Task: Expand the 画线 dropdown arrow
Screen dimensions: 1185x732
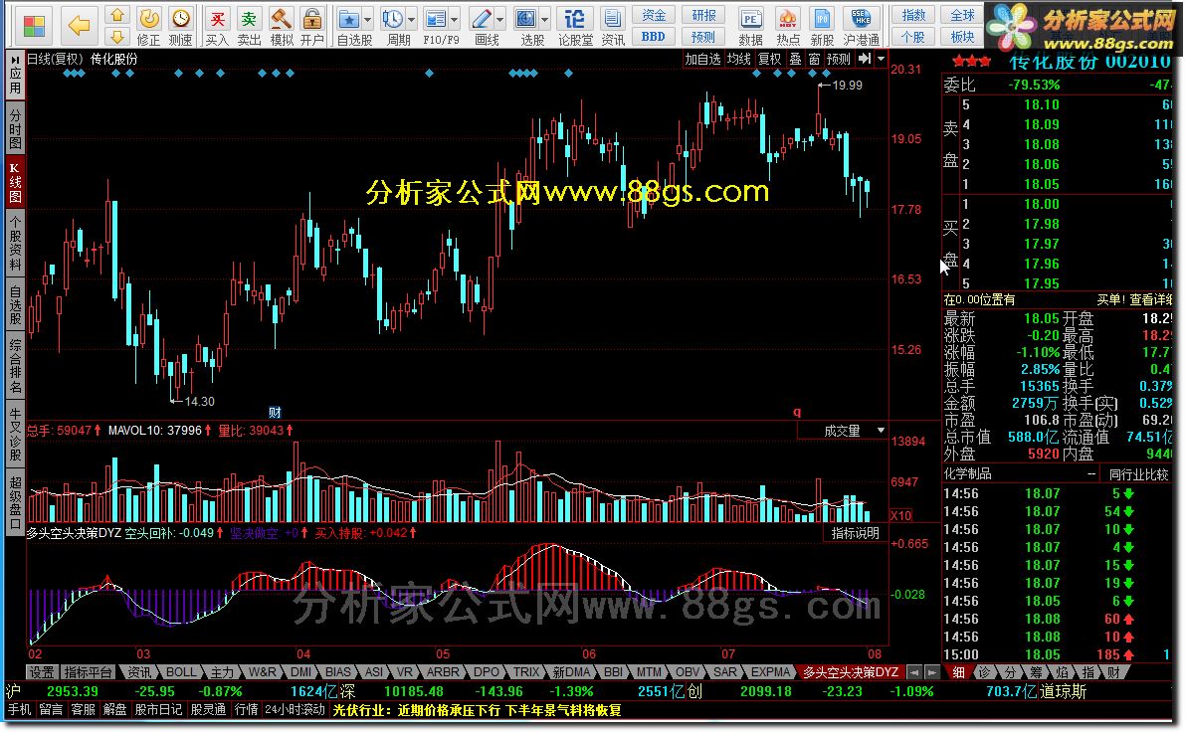Action: pos(500,20)
